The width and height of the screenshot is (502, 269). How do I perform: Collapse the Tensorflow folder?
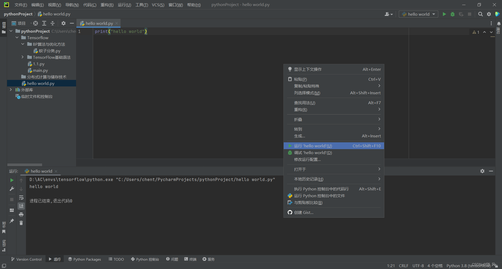coord(17,38)
